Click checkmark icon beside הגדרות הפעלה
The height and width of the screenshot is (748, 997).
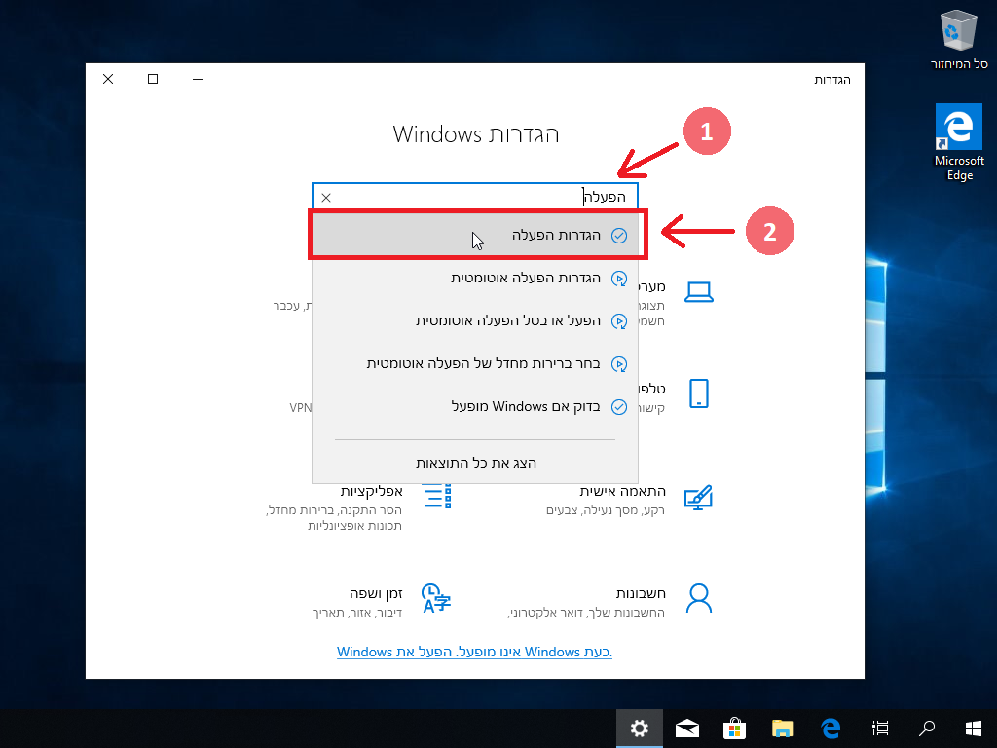[x=618, y=236]
